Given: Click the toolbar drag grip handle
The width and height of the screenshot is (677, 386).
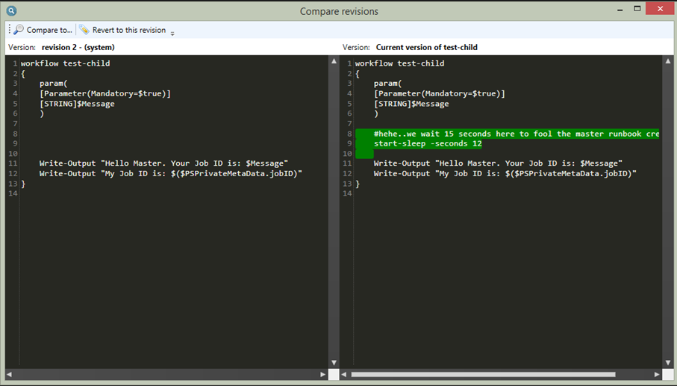Looking at the screenshot, I should [x=9, y=29].
